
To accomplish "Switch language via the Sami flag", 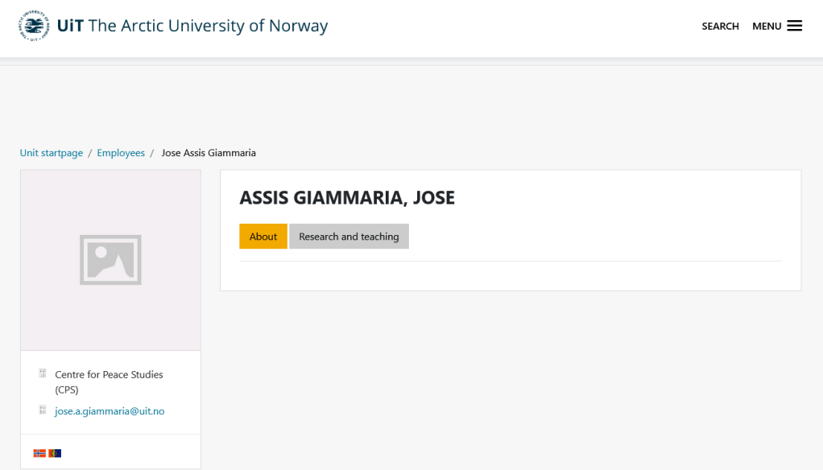I will [55, 453].
